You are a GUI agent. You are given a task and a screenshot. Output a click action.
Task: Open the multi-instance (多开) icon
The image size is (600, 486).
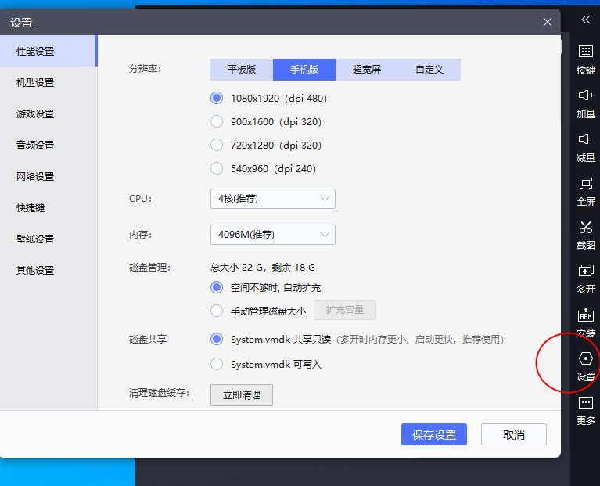(585, 271)
